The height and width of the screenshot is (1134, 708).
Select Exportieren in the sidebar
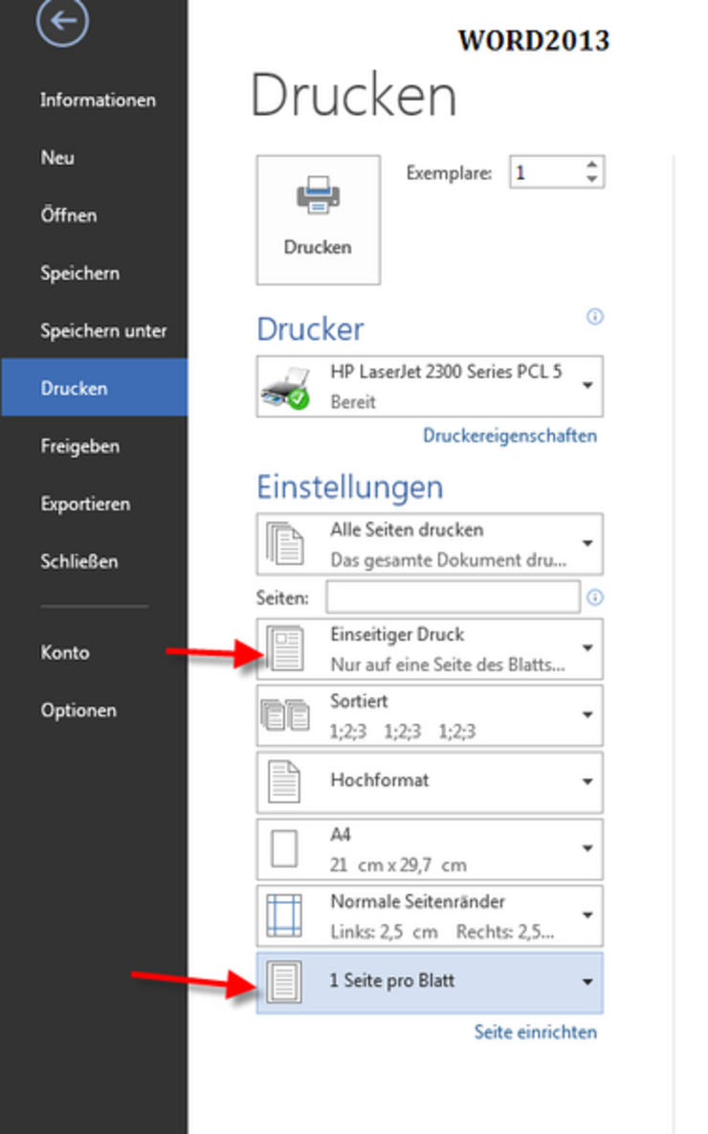(x=85, y=504)
